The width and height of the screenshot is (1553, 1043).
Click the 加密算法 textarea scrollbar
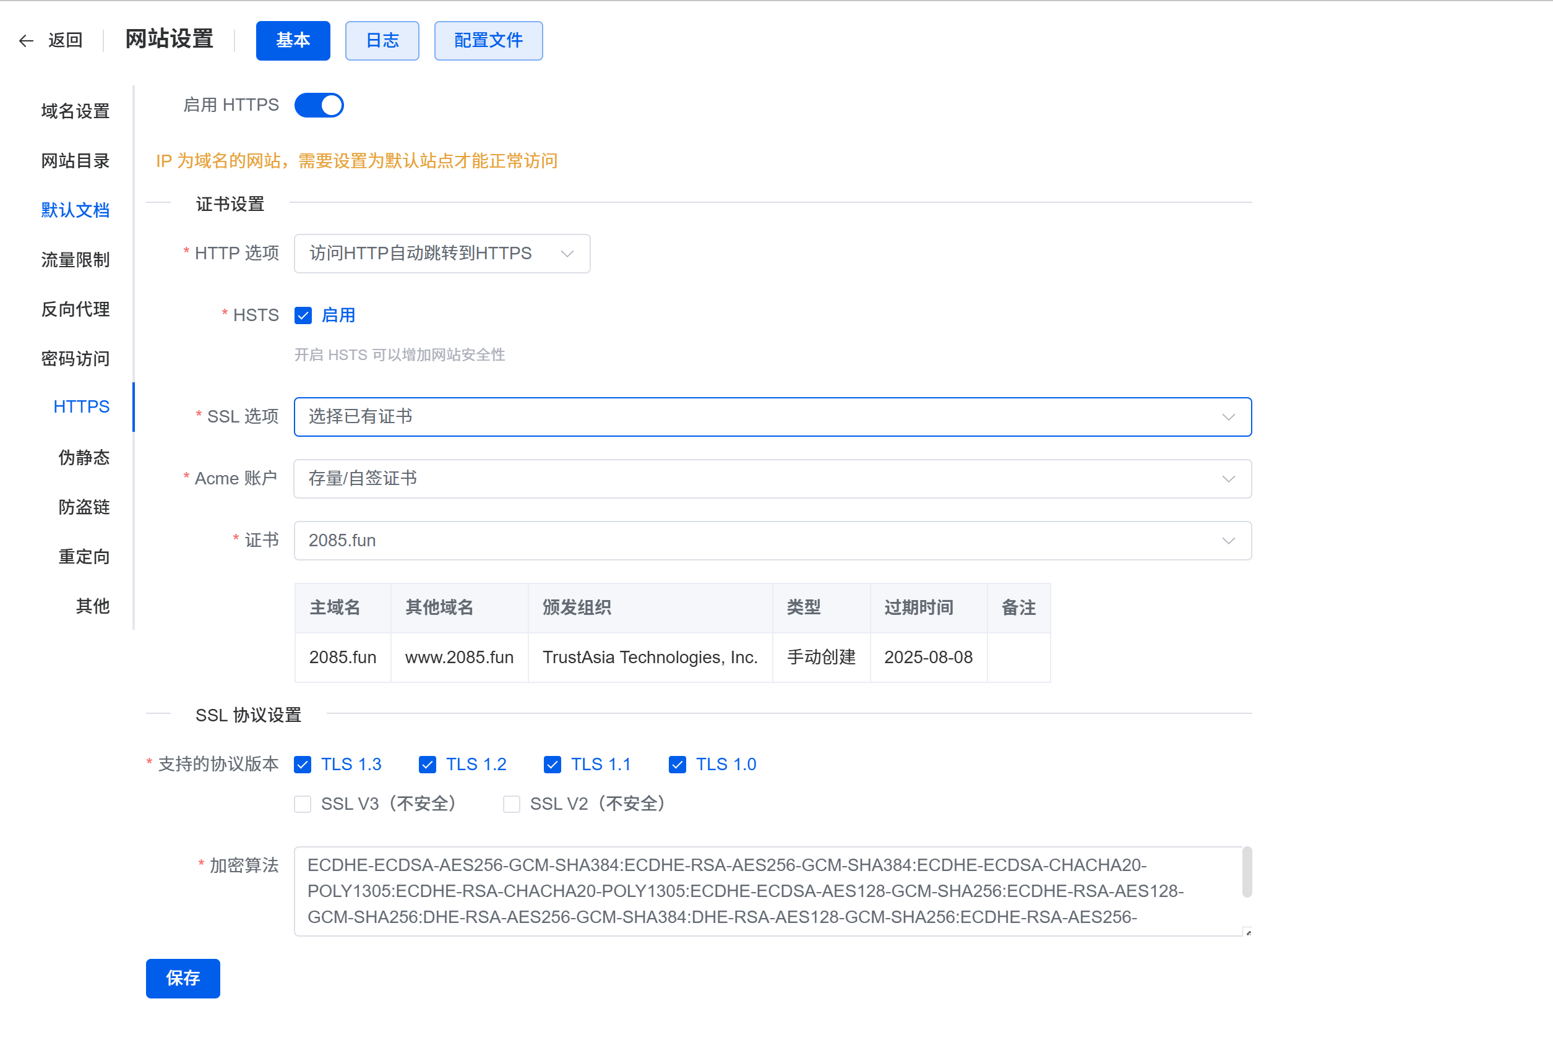(x=1247, y=872)
